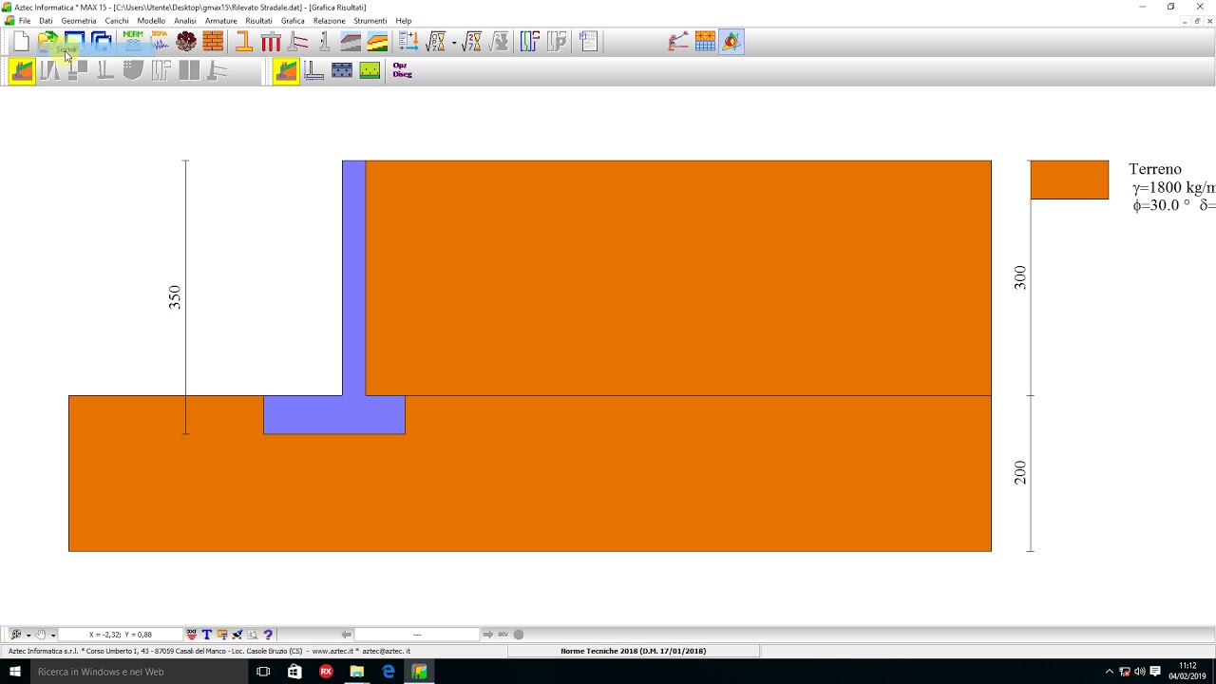Open the Geometria menu
The height and width of the screenshot is (684, 1216).
click(x=79, y=21)
